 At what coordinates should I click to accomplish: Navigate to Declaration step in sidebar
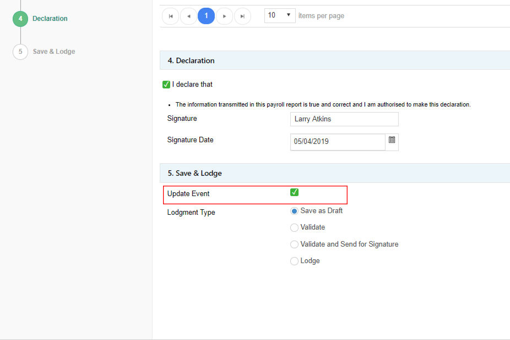[50, 19]
